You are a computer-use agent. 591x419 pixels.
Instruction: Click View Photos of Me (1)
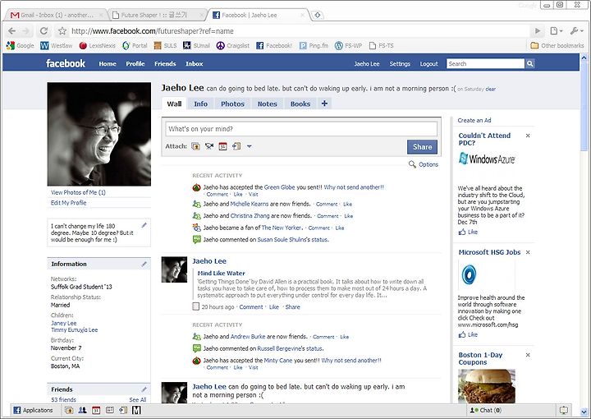coord(78,192)
